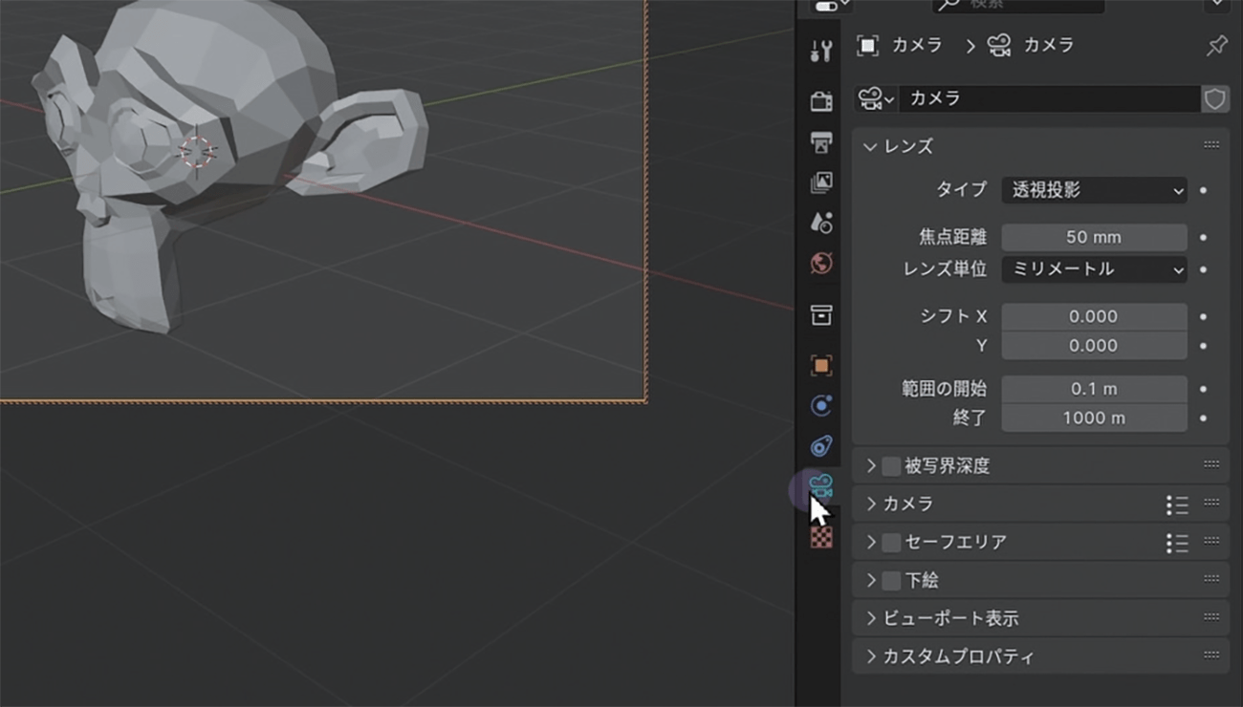The height and width of the screenshot is (707, 1243).
Task: Open the checkered Texture properties tab
Action: 821,537
